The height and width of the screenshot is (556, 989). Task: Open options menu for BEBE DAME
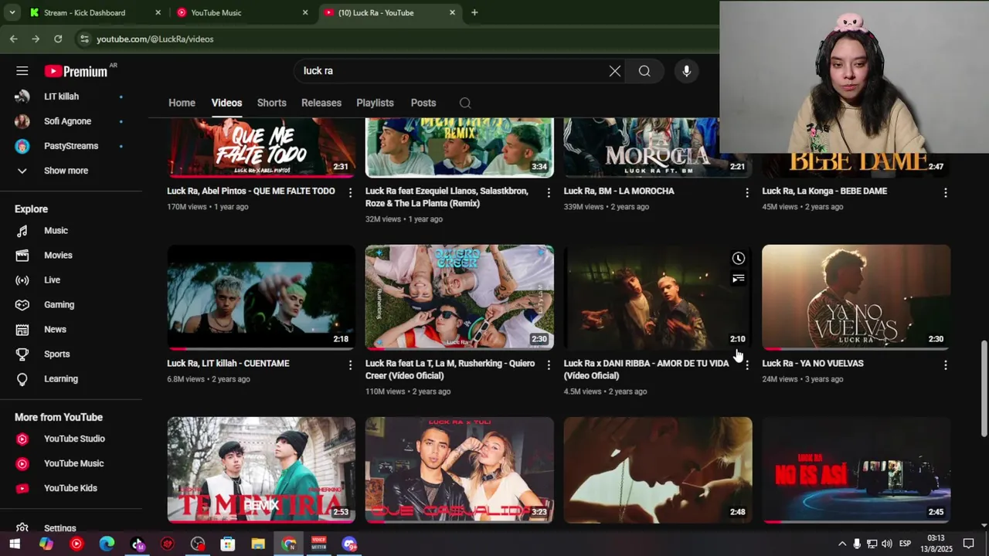945,192
